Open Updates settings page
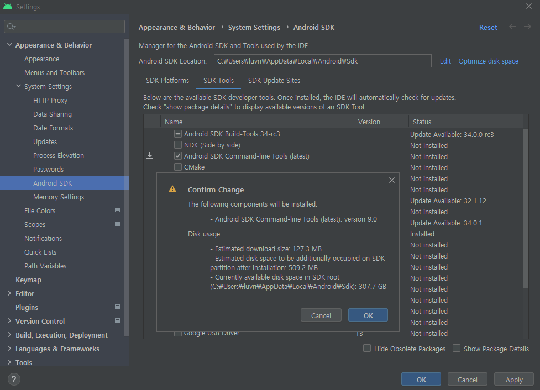Image resolution: width=540 pixels, height=390 pixels. 45,141
